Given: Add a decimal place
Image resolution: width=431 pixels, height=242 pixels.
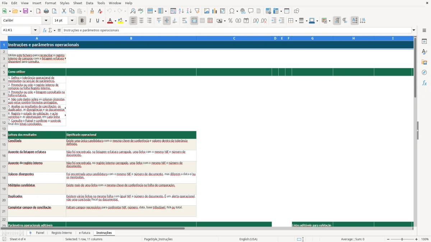Looking at the screenshot, I should (x=256, y=21).
